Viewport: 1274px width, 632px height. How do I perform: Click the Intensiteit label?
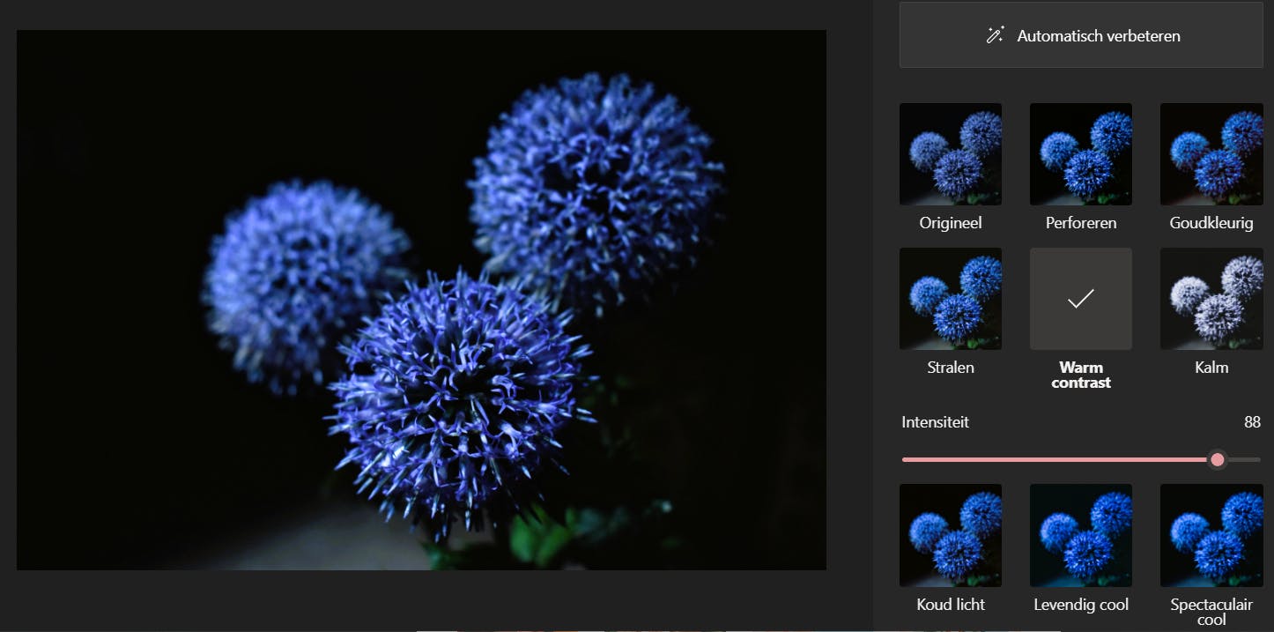tap(935, 422)
